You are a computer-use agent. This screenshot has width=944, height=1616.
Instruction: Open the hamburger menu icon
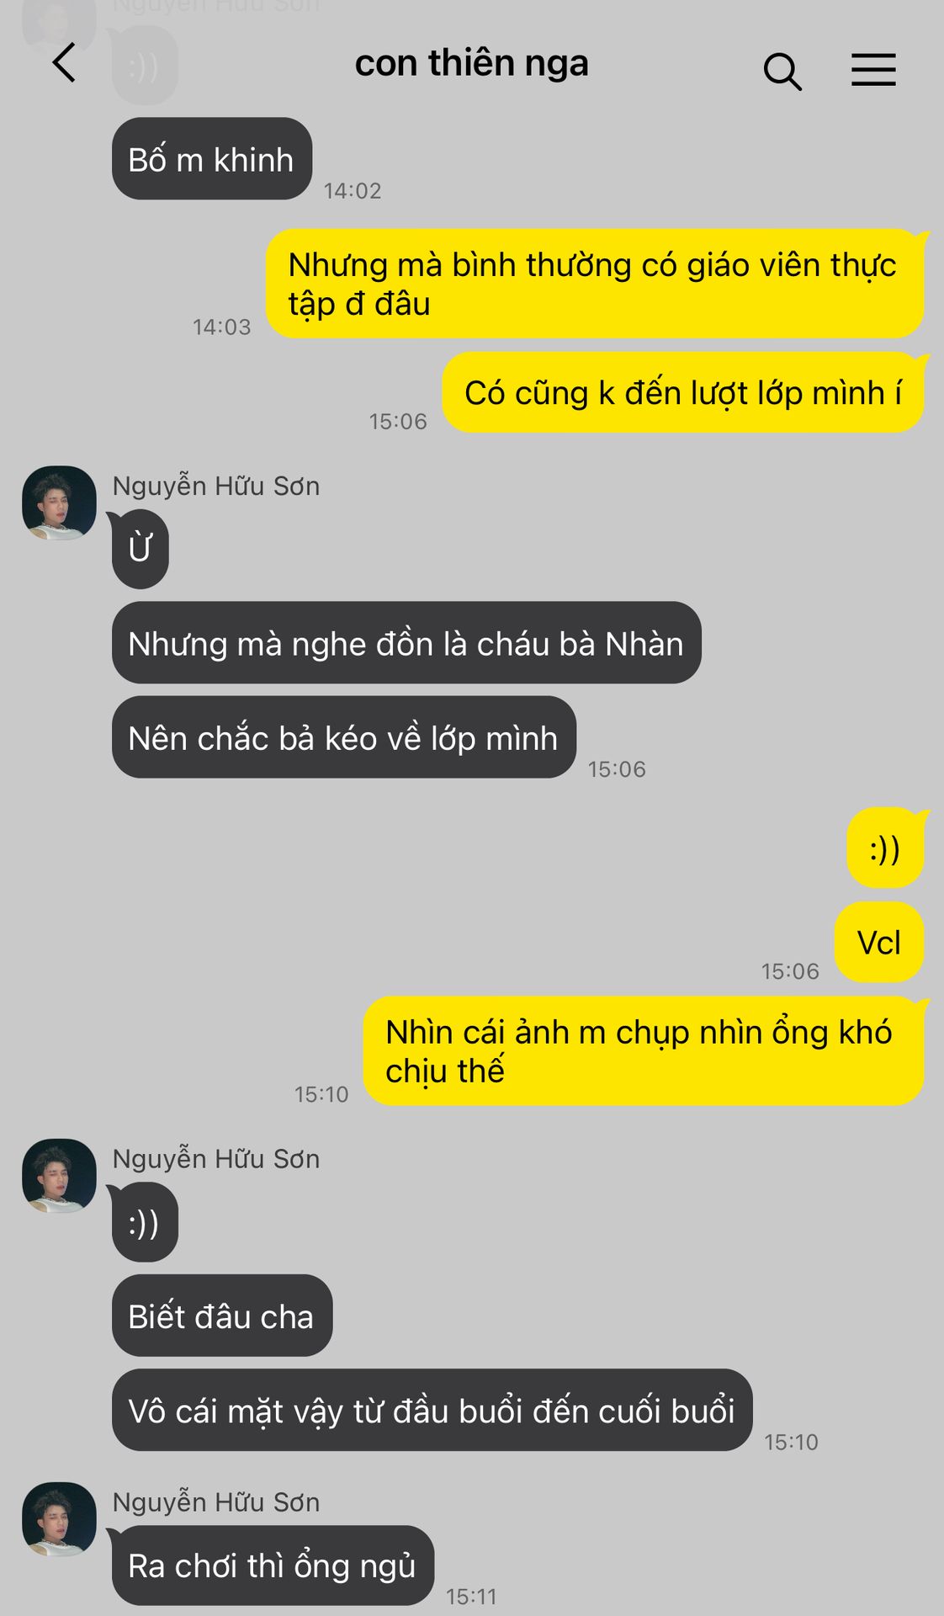click(x=873, y=70)
